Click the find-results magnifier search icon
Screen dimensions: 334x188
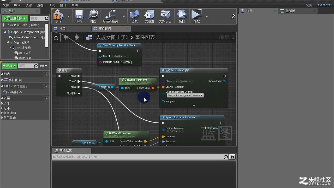point(226,157)
